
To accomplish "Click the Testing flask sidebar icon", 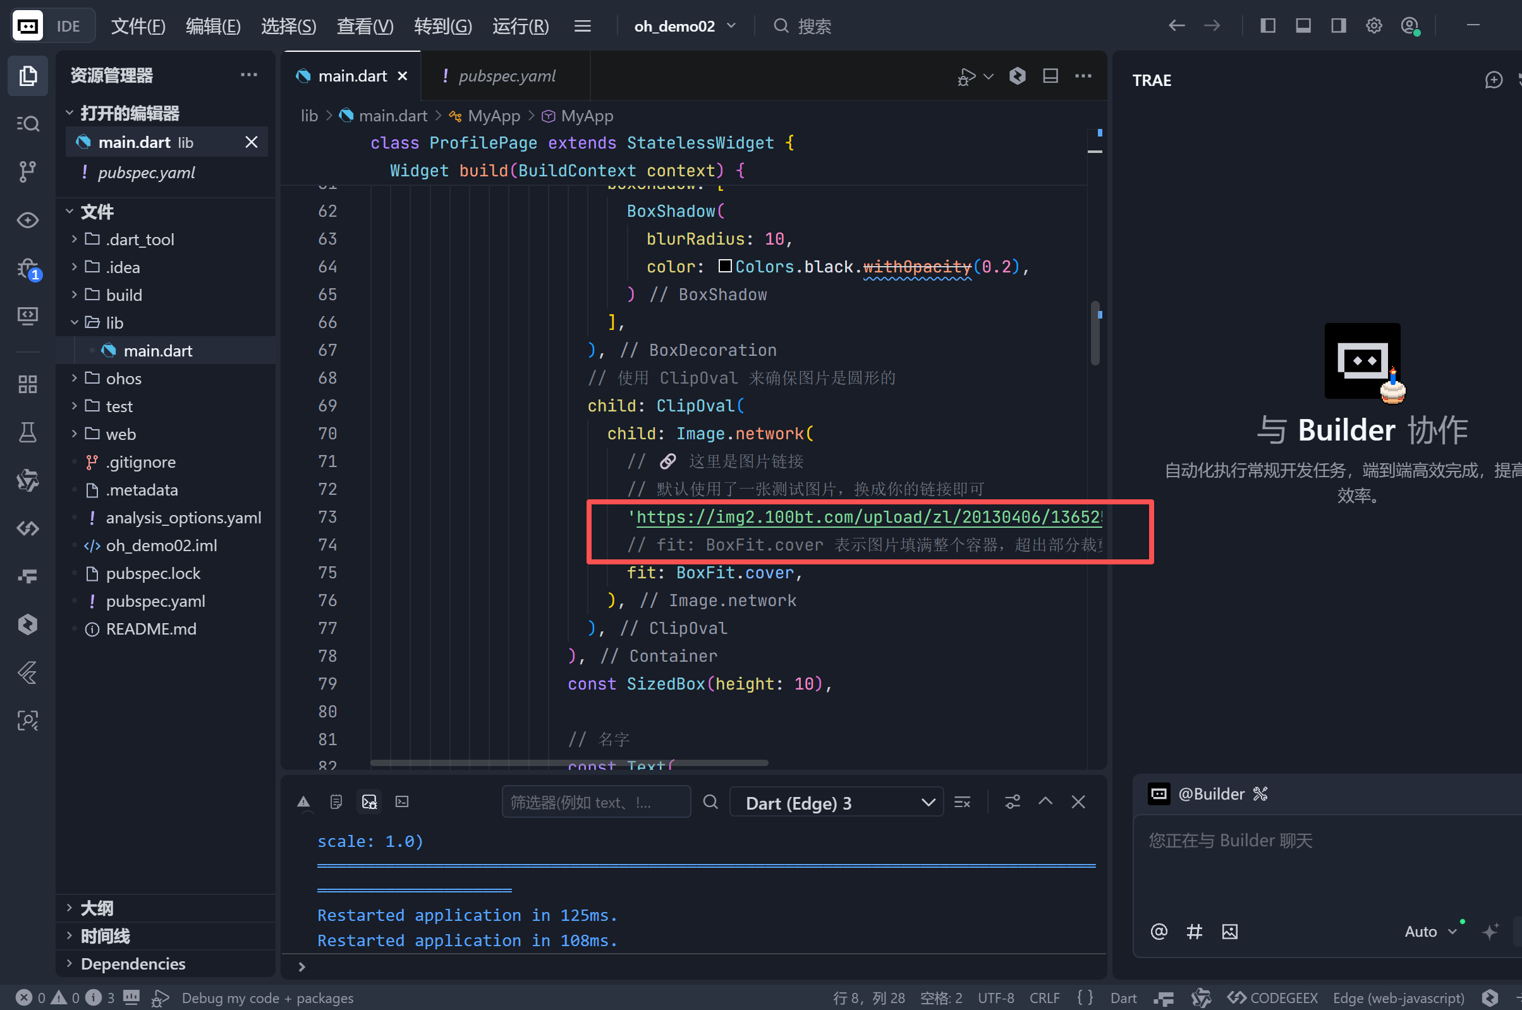I will [27, 432].
